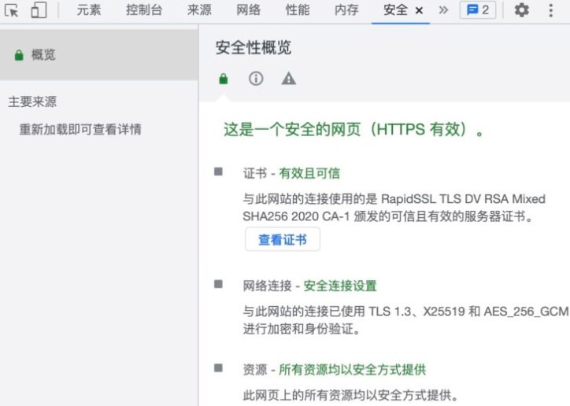The image size is (570, 406).
Task: Click the 查看证书 button
Action: click(283, 239)
